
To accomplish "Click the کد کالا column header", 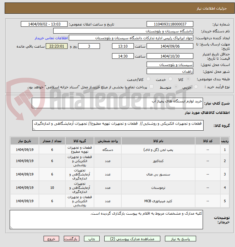I will [x=208, y=141].
